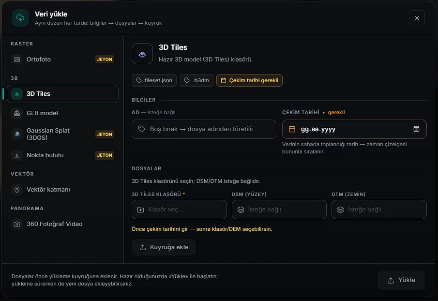Viewport: 438px width, 301px height.
Task: Open the Klasör seç folder picker
Action: 179,210
